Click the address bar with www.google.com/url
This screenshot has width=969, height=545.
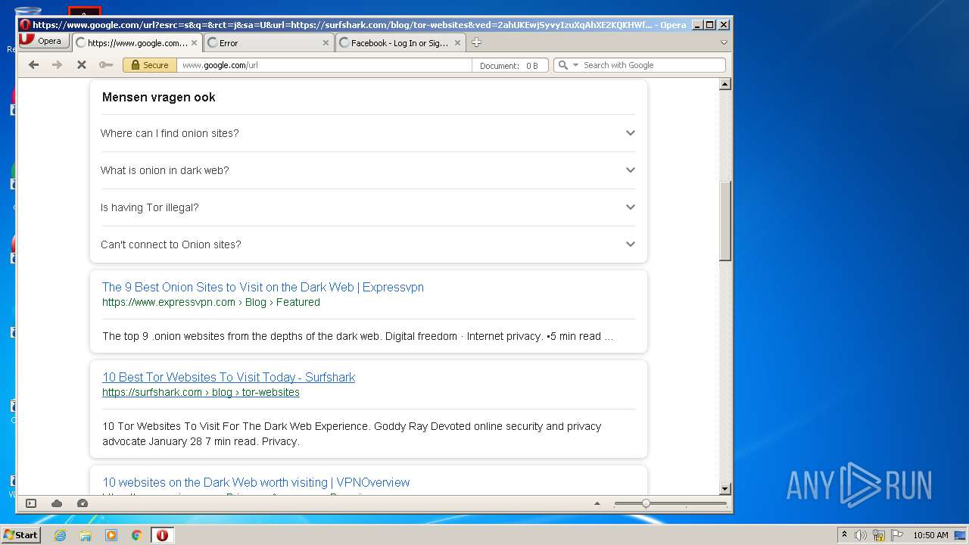[x=324, y=65]
